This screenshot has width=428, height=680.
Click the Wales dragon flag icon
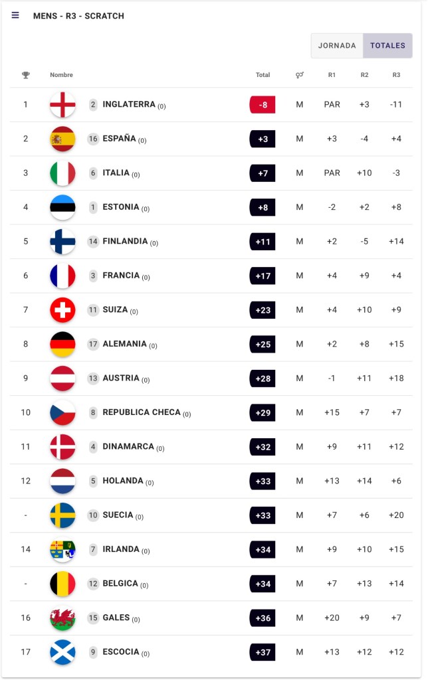click(62, 618)
